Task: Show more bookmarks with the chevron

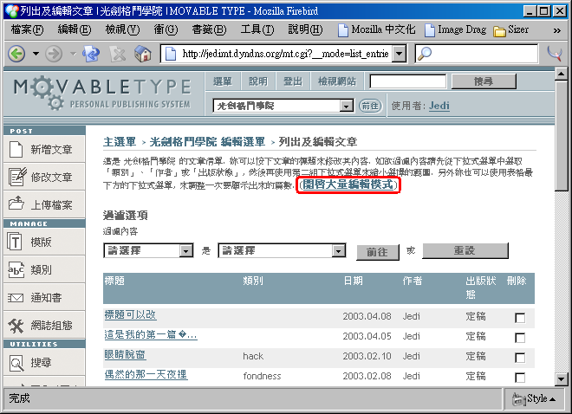Action: click(x=556, y=30)
